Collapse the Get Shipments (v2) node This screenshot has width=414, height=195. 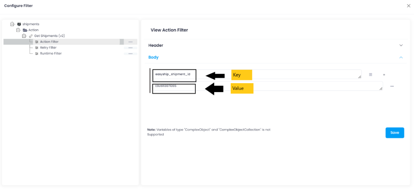(x=24, y=36)
